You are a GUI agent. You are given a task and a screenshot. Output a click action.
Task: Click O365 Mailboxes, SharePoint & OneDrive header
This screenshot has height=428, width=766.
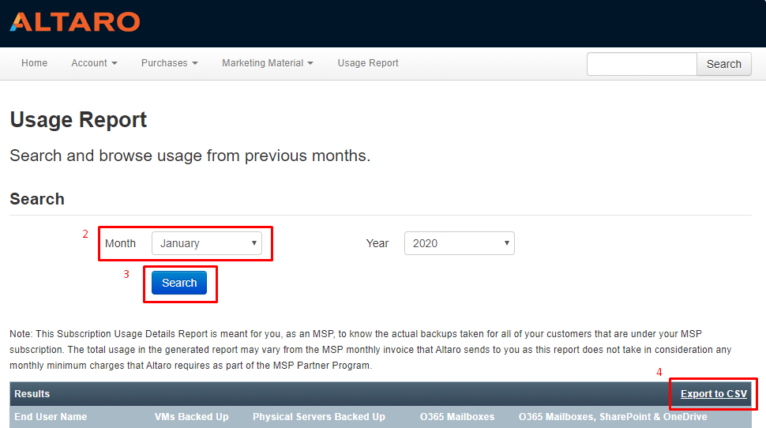point(612,417)
